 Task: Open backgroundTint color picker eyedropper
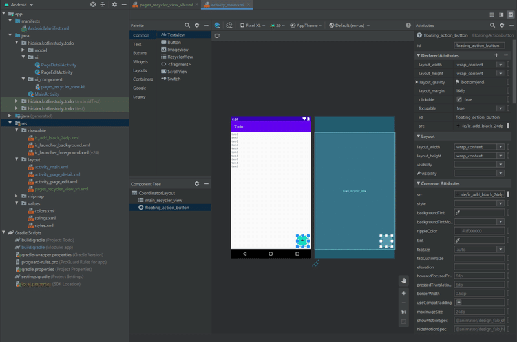pos(458,213)
